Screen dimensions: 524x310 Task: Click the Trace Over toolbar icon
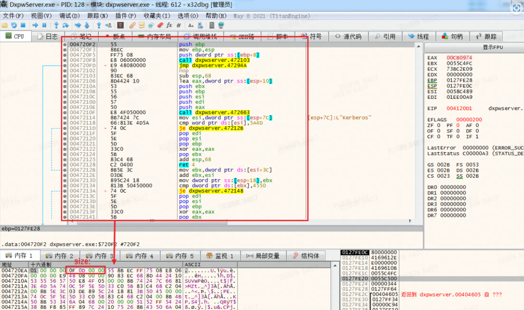(x=87, y=25)
